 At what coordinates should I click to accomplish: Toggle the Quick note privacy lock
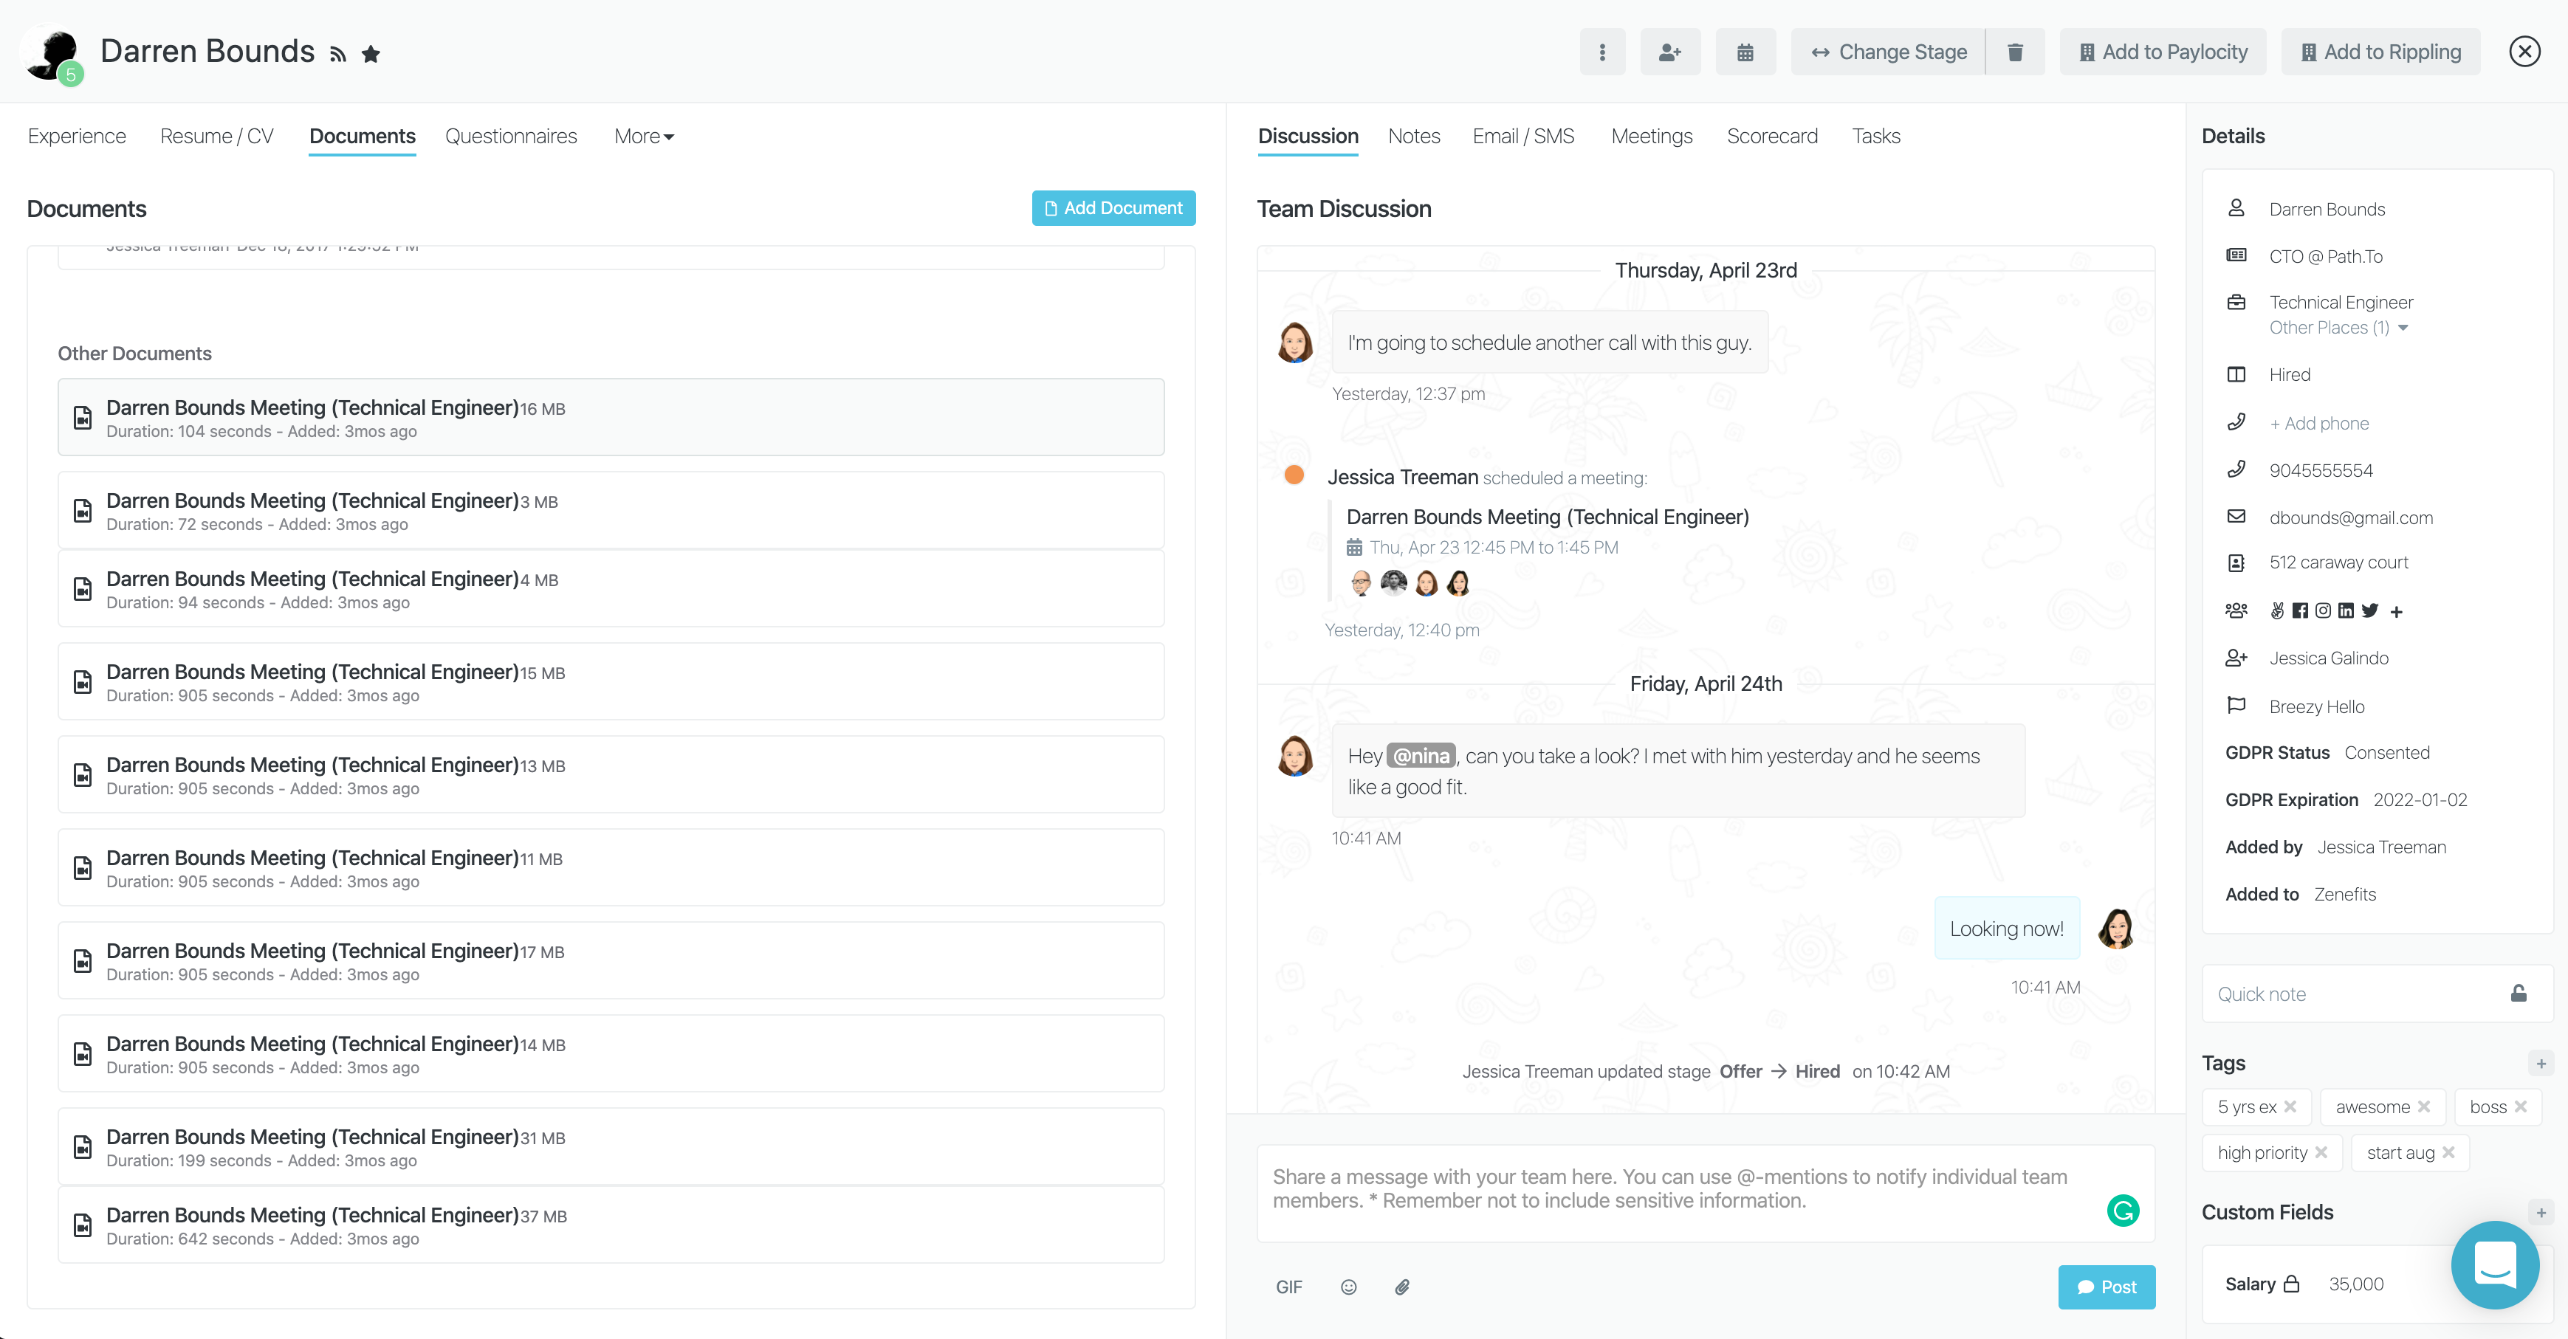(2518, 994)
